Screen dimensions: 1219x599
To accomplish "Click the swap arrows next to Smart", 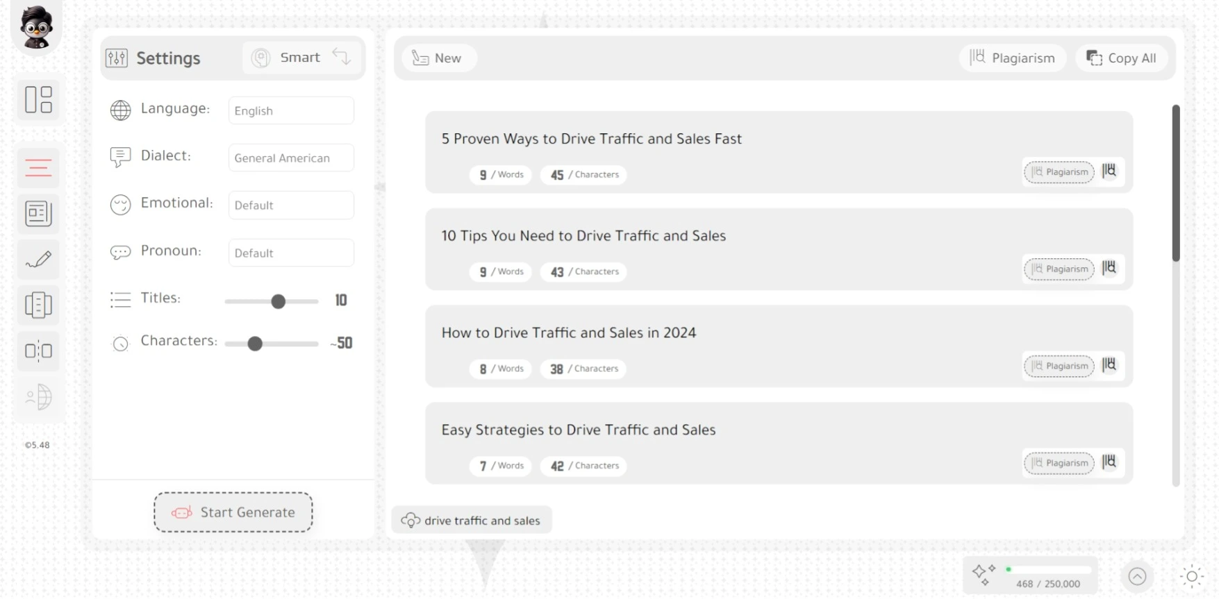I will pyautogui.click(x=342, y=56).
